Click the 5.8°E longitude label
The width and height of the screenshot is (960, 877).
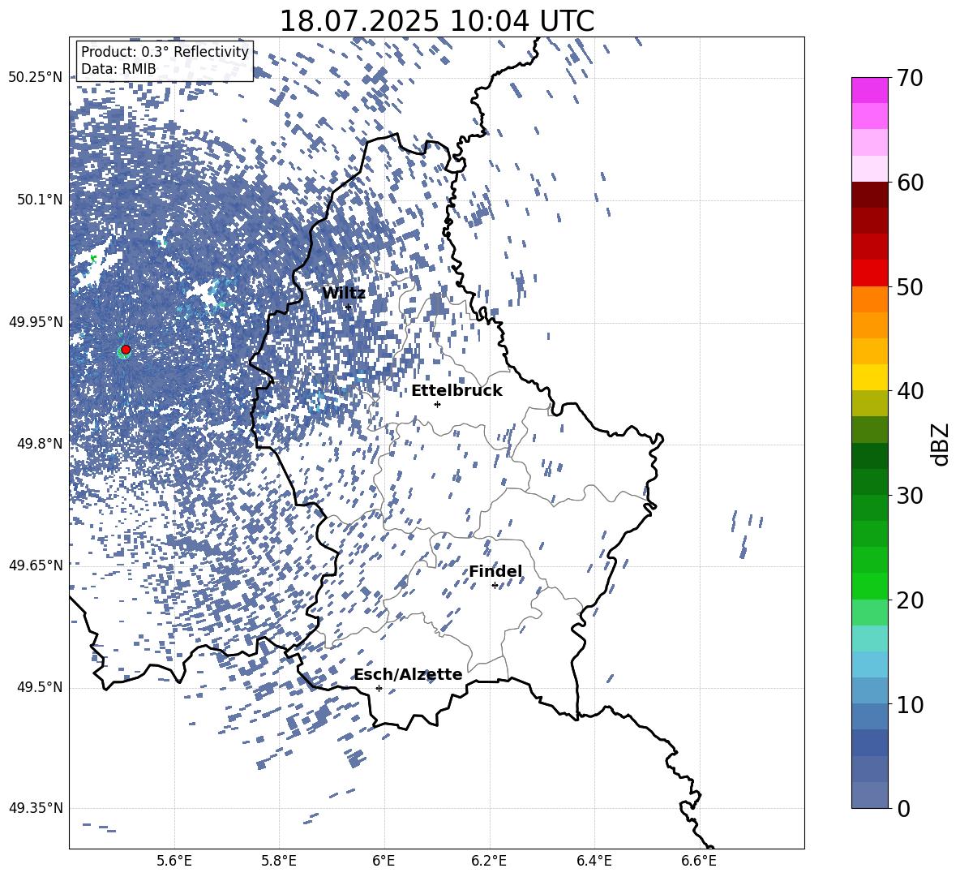coord(279,861)
